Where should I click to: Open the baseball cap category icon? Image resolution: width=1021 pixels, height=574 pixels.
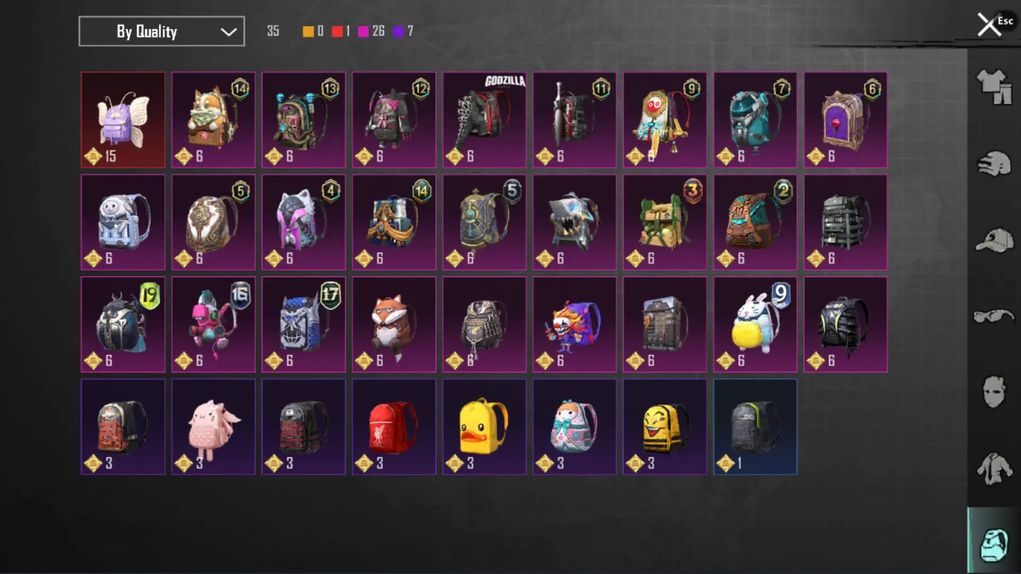pyautogui.click(x=994, y=240)
